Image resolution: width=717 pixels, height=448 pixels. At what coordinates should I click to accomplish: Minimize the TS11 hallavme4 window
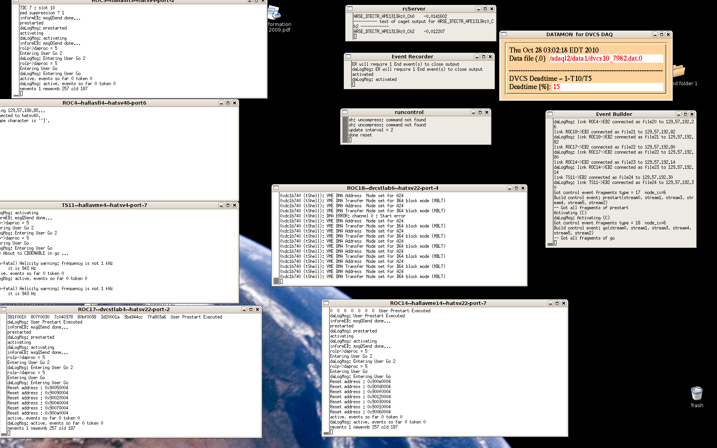coord(221,205)
